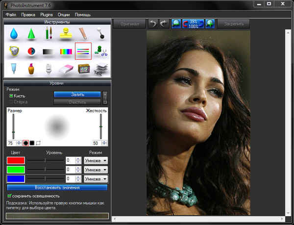This screenshot has height=225, width=294.
Task: Open the Plugins menu
Action: [x=47, y=15]
